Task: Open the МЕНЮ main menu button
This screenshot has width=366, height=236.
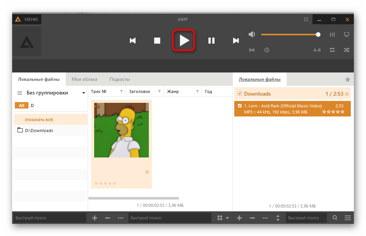Action: (27, 19)
